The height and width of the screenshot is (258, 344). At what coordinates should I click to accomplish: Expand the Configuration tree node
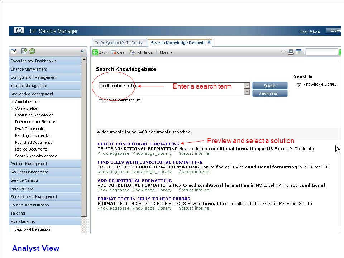point(12,108)
